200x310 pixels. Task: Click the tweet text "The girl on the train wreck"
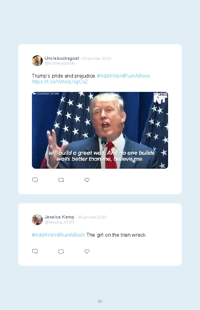click(x=116, y=235)
